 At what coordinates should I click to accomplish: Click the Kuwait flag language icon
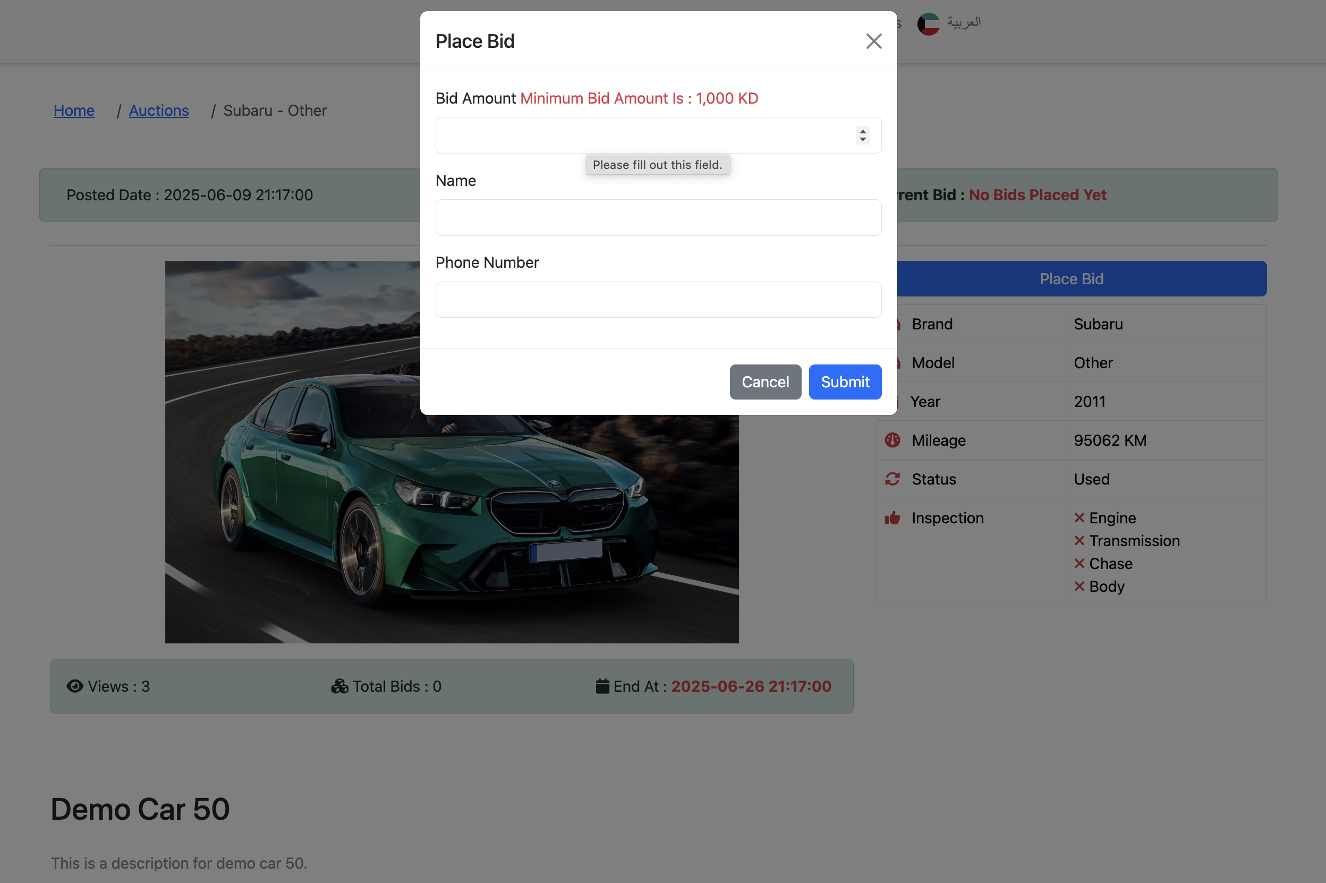(x=929, y=24)
